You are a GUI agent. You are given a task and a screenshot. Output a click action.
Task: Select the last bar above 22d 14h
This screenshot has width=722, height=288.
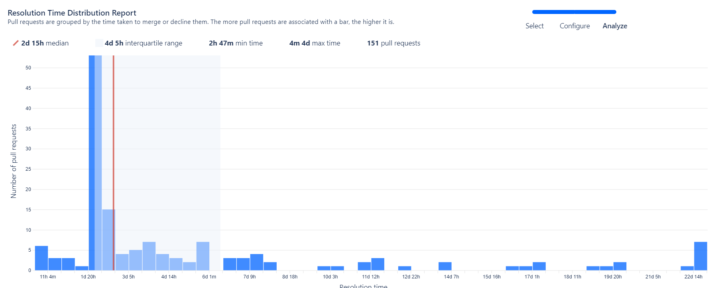(x=700, y=256)
